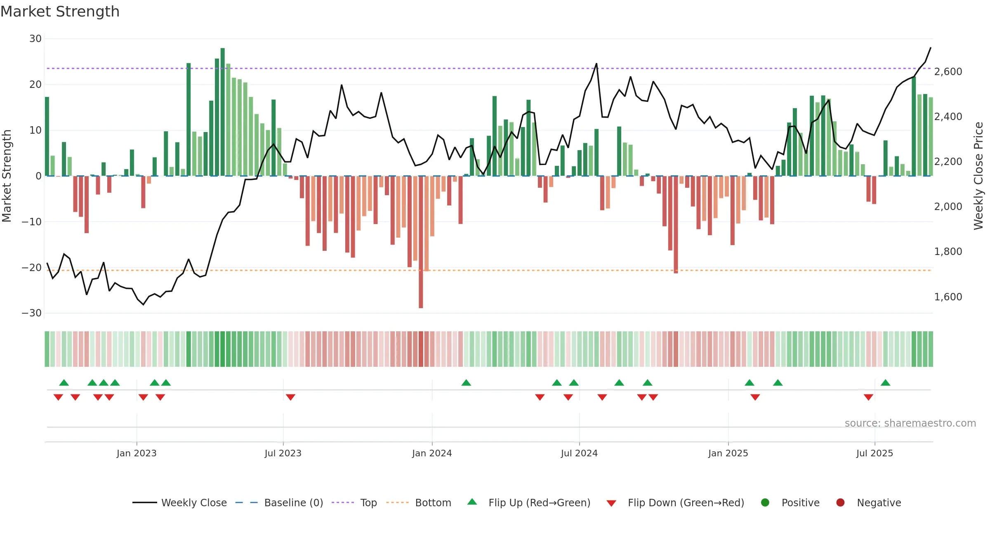Click the lone green flip-up marker after Jan 2024

[x=466, y=382]
